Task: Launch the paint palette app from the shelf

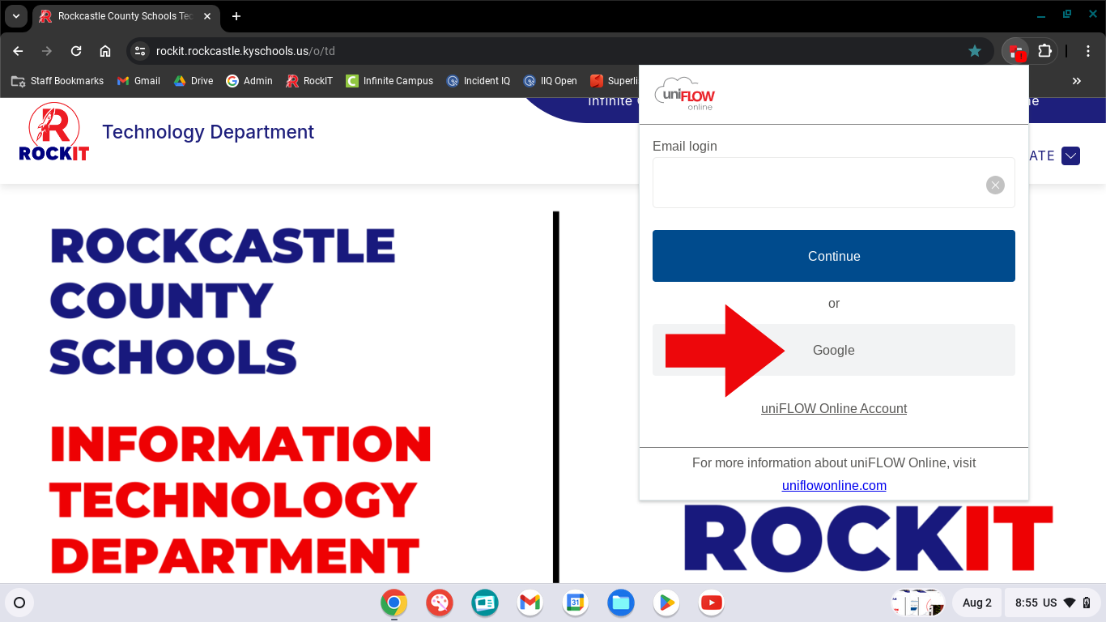Action: click(x=440, y=603)
